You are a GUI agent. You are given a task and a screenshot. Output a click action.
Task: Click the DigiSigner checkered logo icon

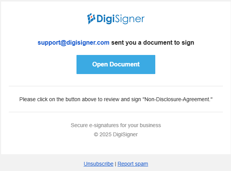pyautogui.click(x=91, y=19)
